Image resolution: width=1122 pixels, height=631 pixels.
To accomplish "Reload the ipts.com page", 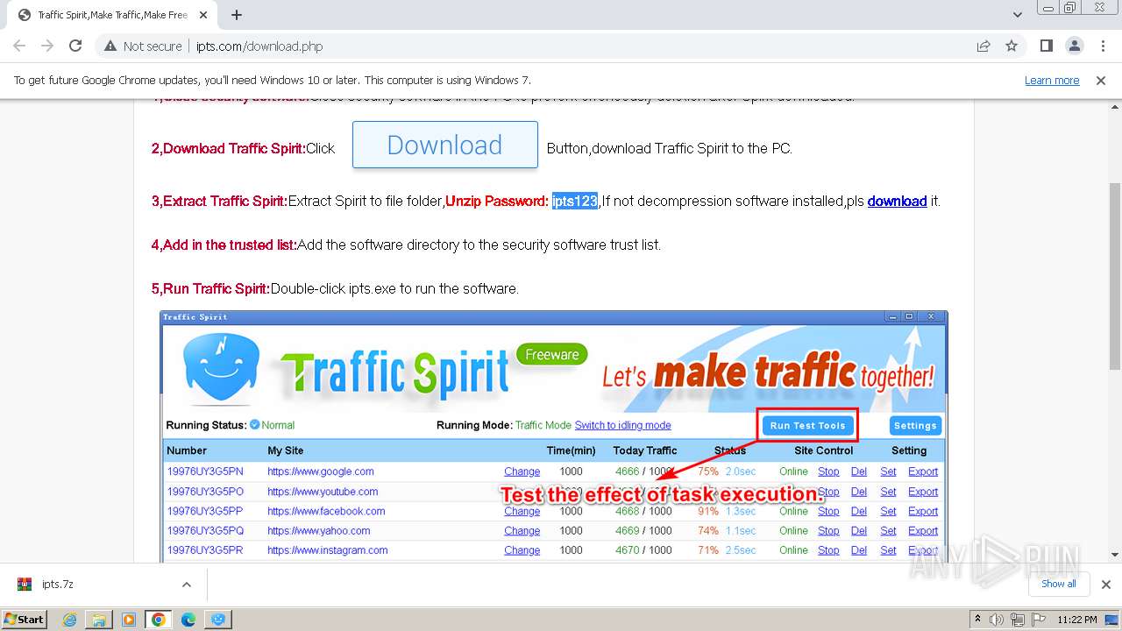I will (x=75, y=46).
